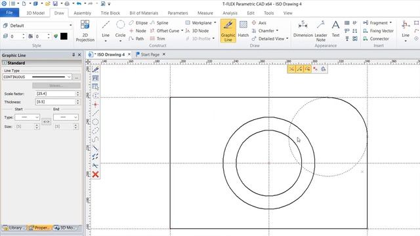The height and width of the screenshot is (236, 420).
Task: Close the ISO Drawing 4 tab
Action: point(129,54)
